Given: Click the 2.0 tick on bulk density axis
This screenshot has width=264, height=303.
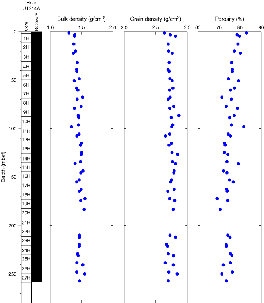Looking at the screenshot, I should (113, 27).
